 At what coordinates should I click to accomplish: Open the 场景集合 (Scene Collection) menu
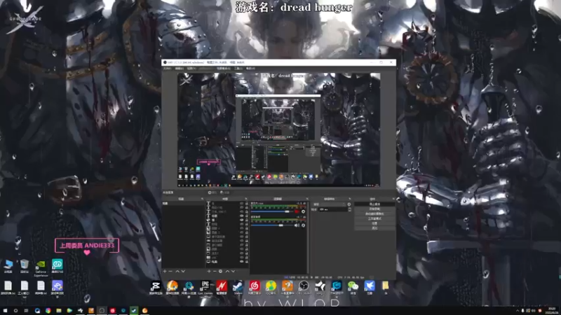[223, 68]
